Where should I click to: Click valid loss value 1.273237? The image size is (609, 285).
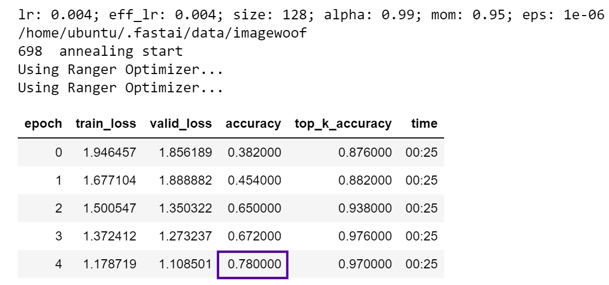186,236
